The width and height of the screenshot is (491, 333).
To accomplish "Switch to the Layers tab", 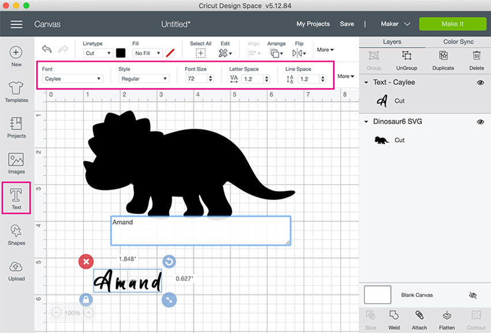I will 392,42.
